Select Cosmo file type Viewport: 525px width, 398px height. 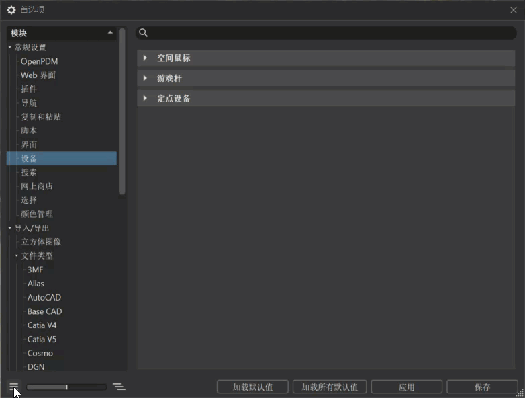[x=40, y=353]
